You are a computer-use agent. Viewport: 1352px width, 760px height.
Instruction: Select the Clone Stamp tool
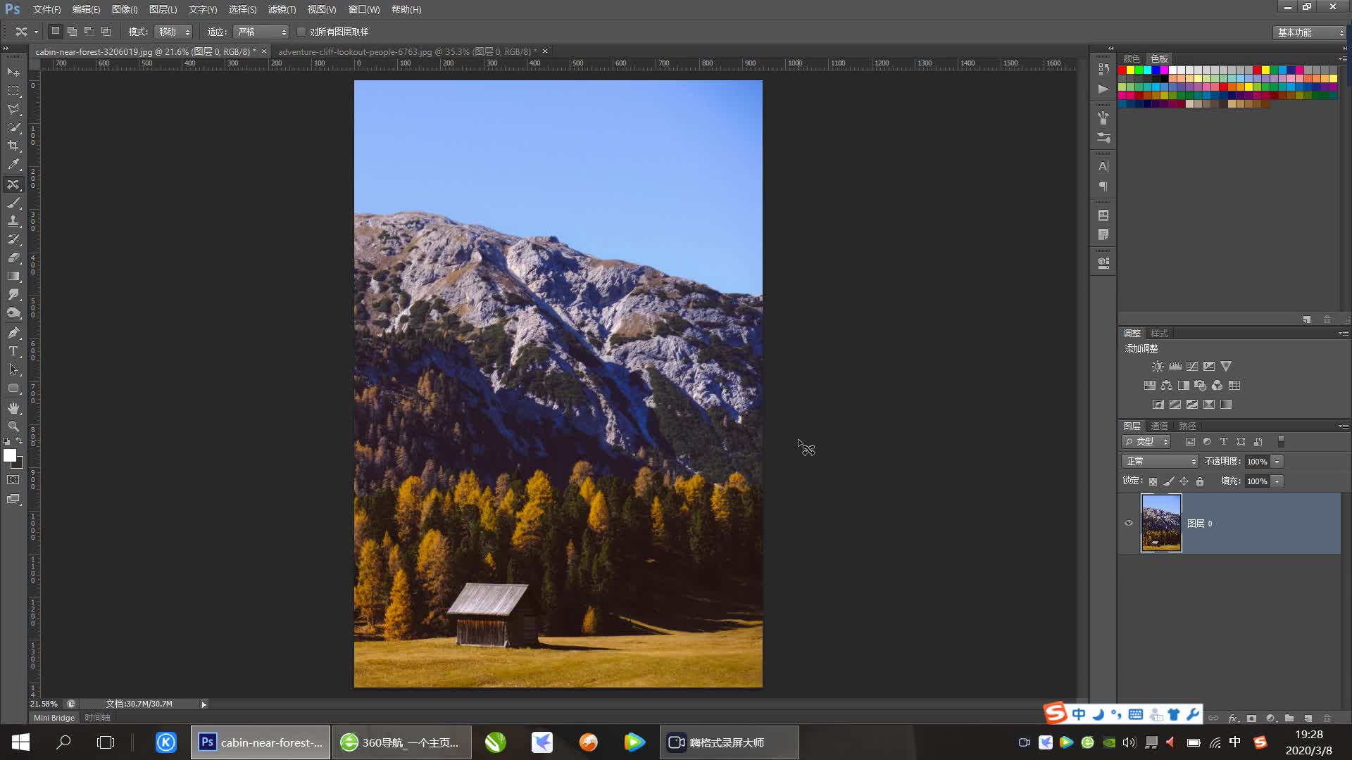pyautogui.click(x=13, y=221)
